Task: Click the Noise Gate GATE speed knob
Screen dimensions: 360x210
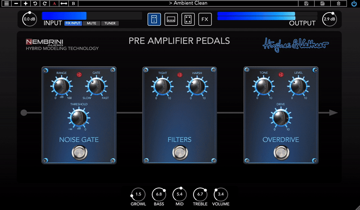Action: pyautogui.click(x=96, y=86)
